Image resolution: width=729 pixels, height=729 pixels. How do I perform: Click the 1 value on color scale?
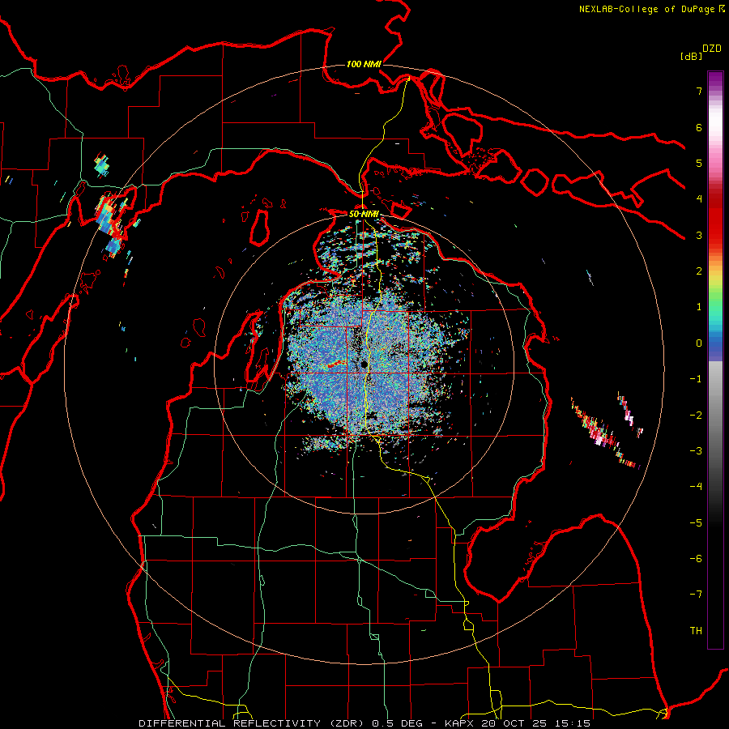coord(699,307)
